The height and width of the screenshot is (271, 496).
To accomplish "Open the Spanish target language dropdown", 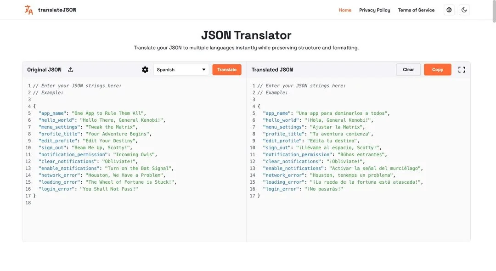I will click(x=181, y=70).
